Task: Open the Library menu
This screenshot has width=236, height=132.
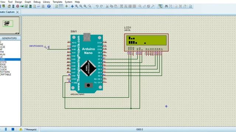Action: pyautogui.click(x=46, y=2)
